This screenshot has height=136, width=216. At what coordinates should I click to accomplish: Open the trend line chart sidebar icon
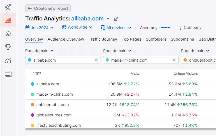tap(8, 60)
